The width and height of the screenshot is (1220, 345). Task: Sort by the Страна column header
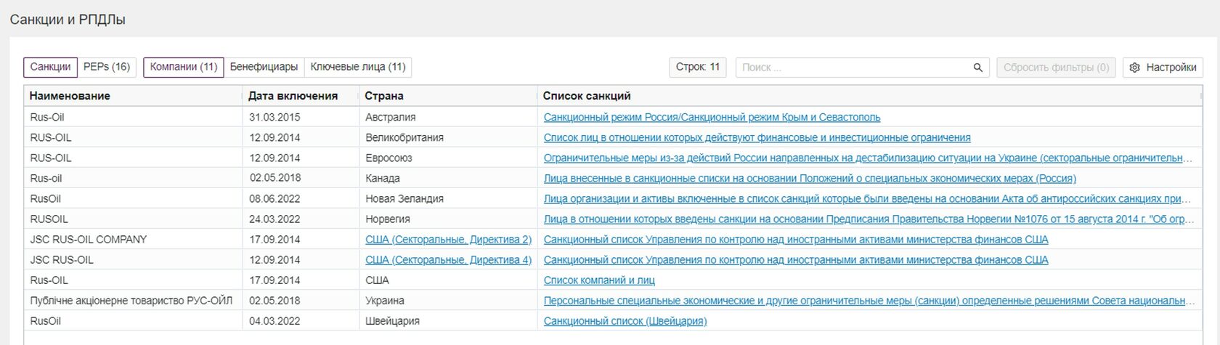tap(384, 96)
